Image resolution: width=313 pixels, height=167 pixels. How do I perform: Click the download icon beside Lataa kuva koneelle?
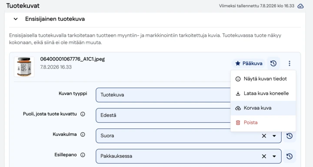point(238,93)
